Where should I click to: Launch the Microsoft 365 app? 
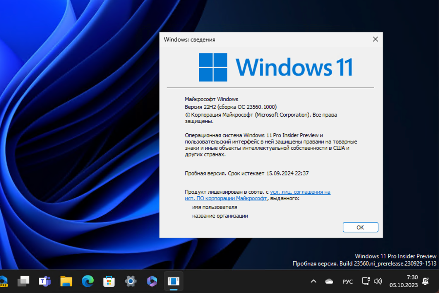click(x=152, y=281)
